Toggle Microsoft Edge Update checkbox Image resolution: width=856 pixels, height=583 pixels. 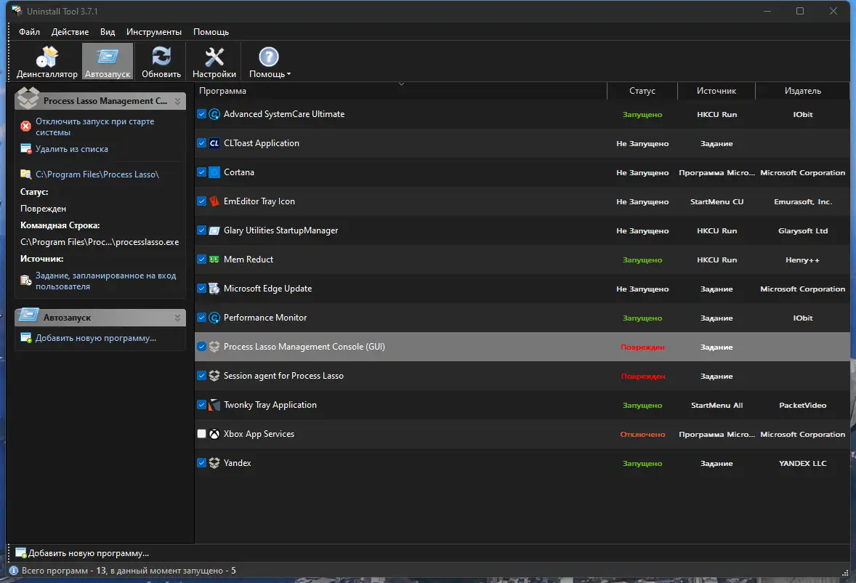[x=201, y=288]
